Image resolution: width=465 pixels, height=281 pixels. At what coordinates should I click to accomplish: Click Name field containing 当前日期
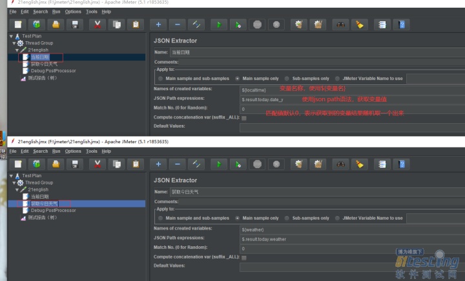coord(317,53)
